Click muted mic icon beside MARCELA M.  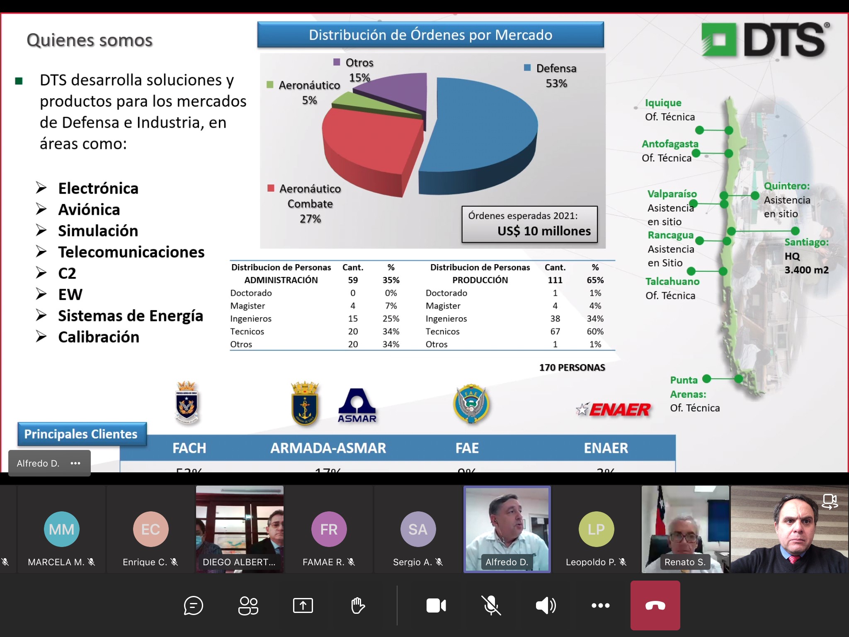coord(92,562)
